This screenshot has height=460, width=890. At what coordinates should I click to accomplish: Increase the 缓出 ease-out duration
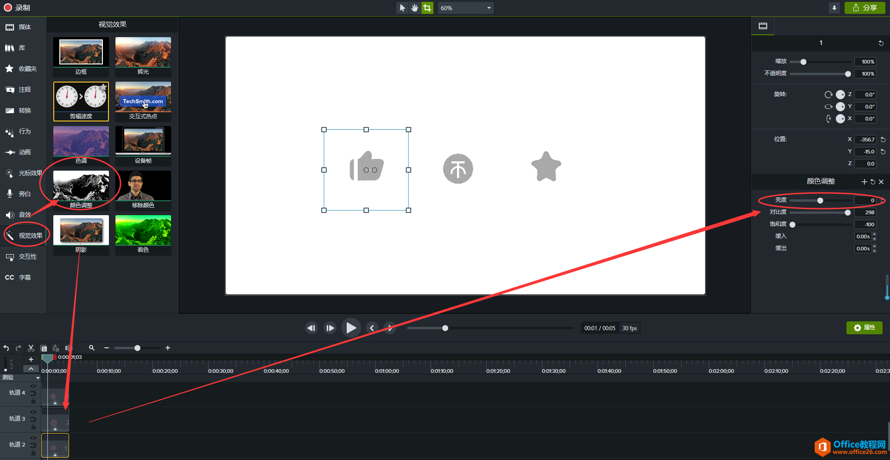point(875,246)
